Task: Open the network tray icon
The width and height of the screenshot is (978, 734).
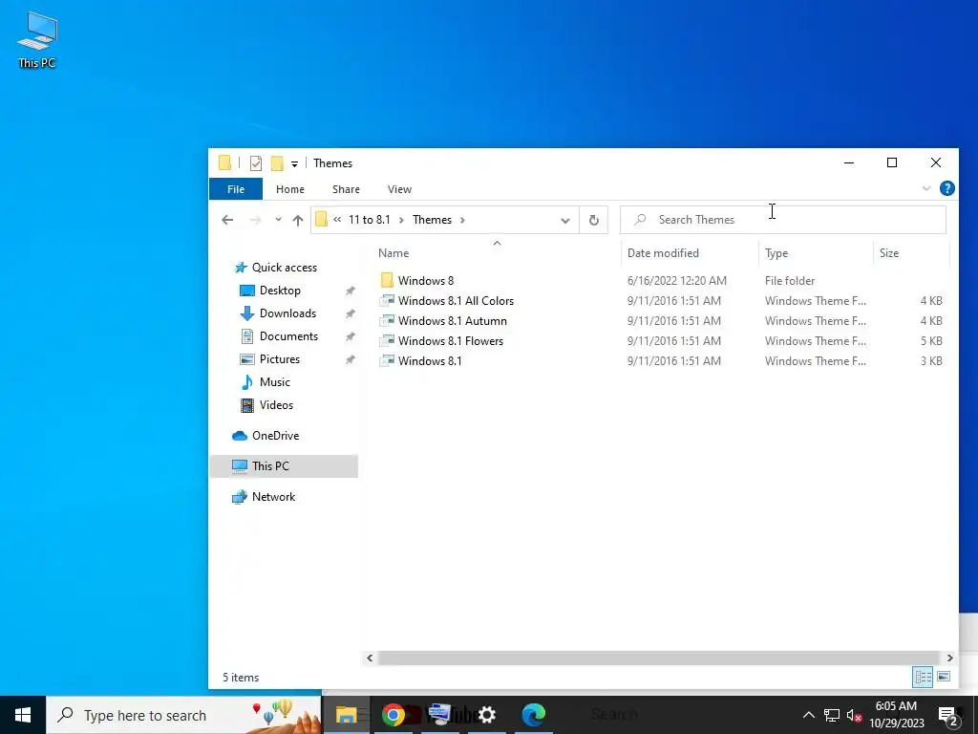Action: click(x=832, y=715)
